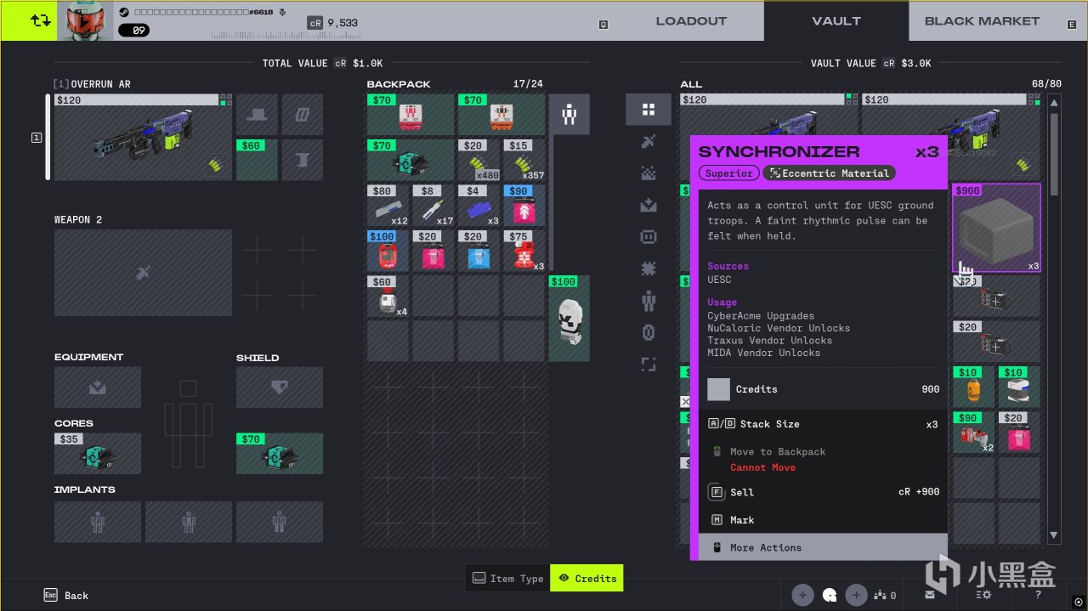This screenshot has height=611, width=1088.
Task: Select the All items vault filter icon
Action: pos(649,110)
